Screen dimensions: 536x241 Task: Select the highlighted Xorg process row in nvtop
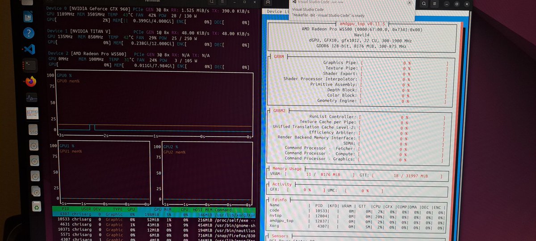tap(154, 214)
